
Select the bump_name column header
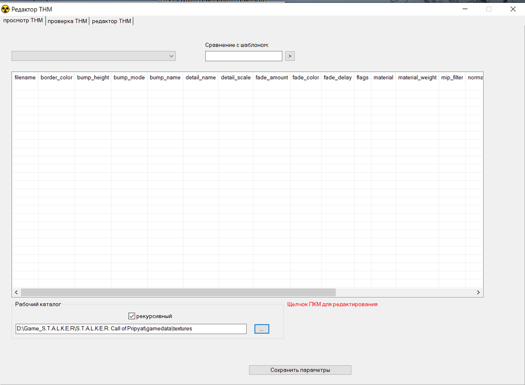[165, 77]
